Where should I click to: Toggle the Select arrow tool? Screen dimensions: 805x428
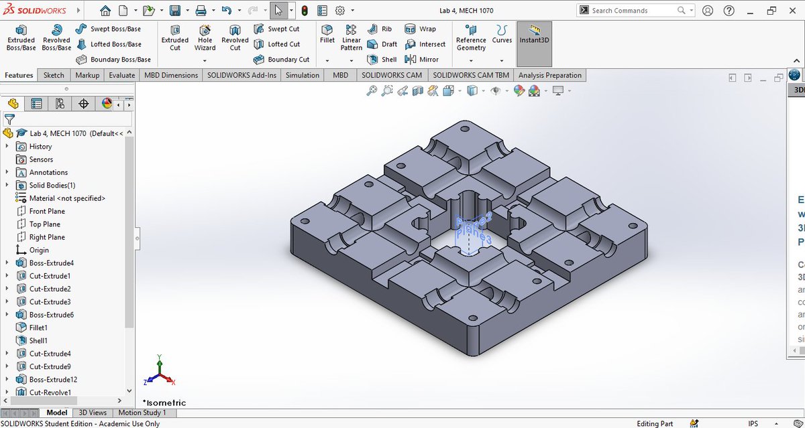[278, 11]
